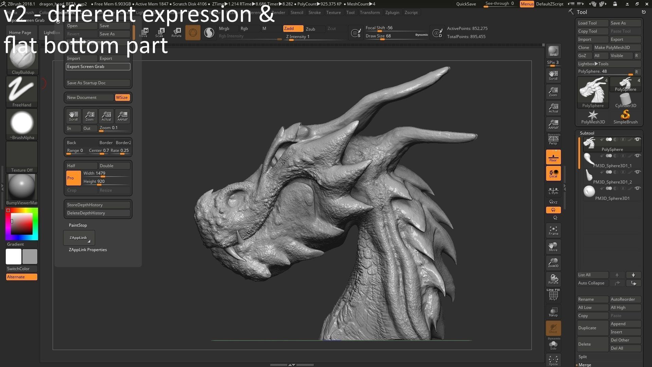Adjust the Draw Size slider
The height and width of the screenshot is (367, 652).
pos(397,36)
